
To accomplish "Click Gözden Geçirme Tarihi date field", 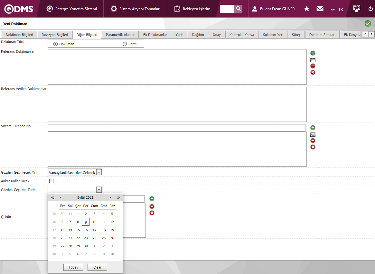I will tap(72, 189).
